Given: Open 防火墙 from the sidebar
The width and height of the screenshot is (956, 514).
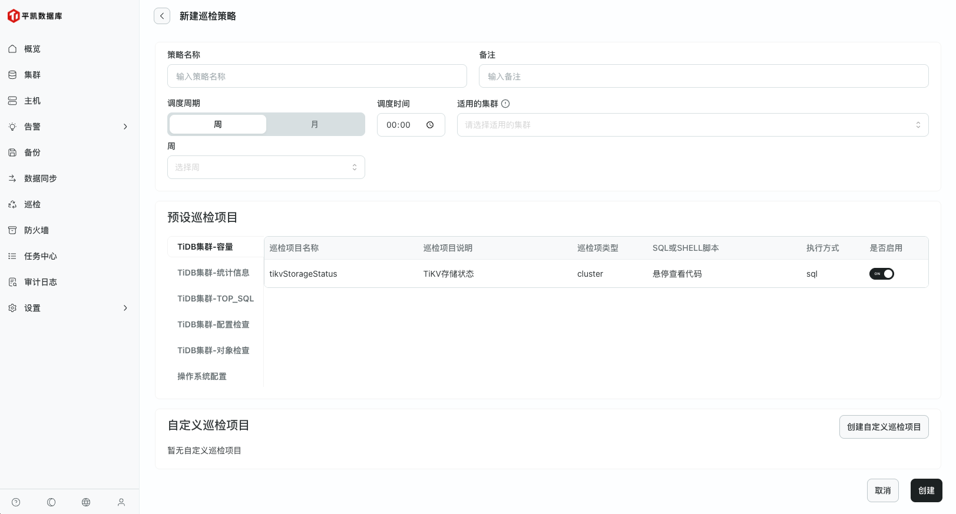Looking at the screenshot, I should point(37,230).
